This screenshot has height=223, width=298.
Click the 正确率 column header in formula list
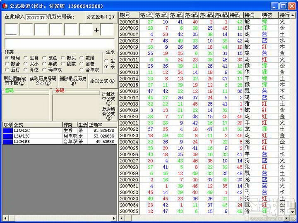pos(103,125)
